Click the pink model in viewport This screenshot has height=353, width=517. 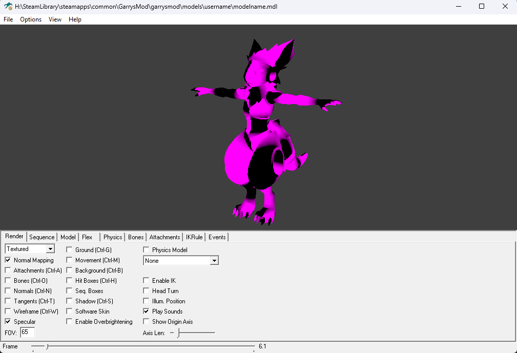(266, 132)
